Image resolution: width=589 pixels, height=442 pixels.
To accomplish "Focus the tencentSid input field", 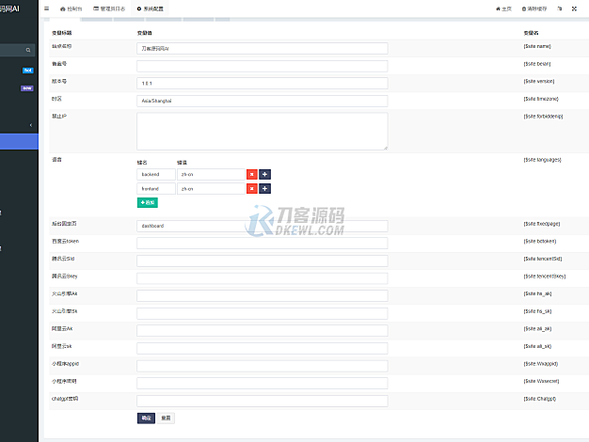I will click(x=263, y=261).
